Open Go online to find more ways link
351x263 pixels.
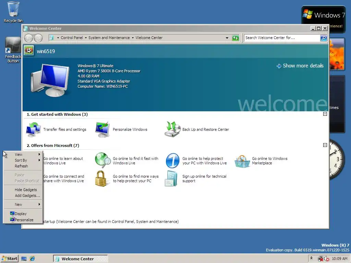pyautogui.click(x=135, y=178)
